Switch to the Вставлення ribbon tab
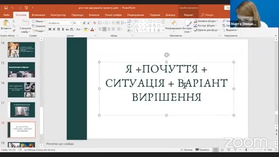This screenshot has height=157, width=279. click(38, 15)
